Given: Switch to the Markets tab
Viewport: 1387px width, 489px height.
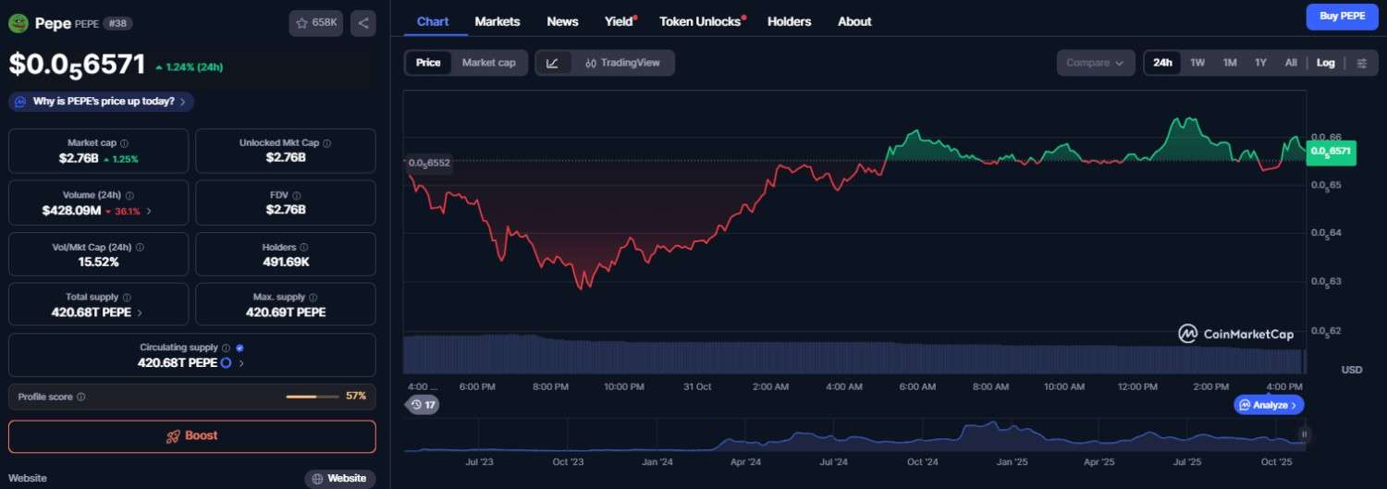Looking at the screenshot, I should pyautogui.click(x=497, y=21).
